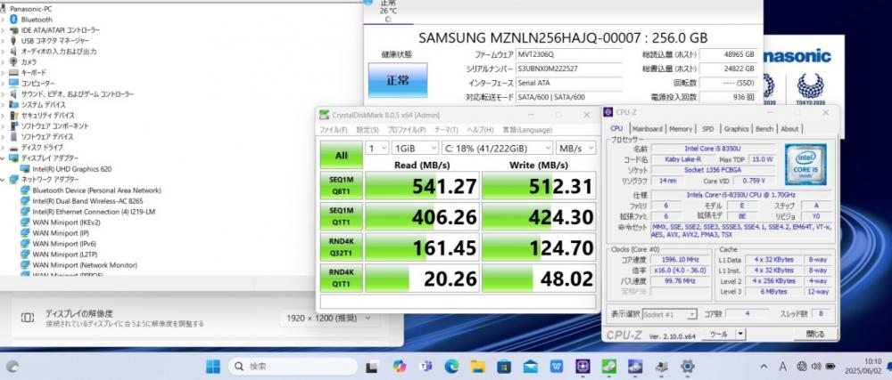Collapse the ネットワーク アダプター node
The width and height of the screenshot is (892, 380).
4,180
